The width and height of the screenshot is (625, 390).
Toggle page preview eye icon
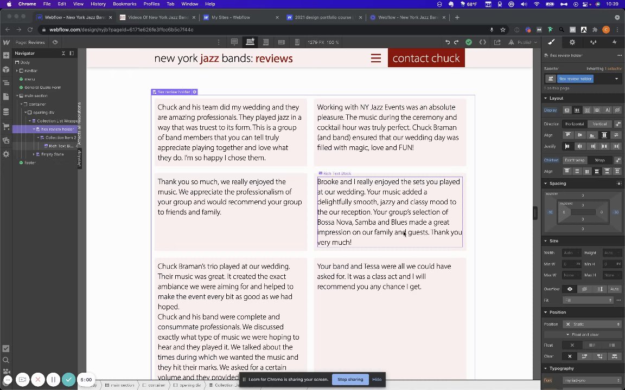[55, 42]
